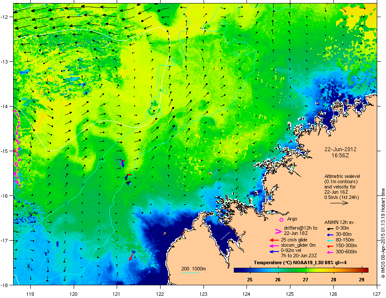Click the longitude axis label 119
386x298 pixels.
click(30, 294)
